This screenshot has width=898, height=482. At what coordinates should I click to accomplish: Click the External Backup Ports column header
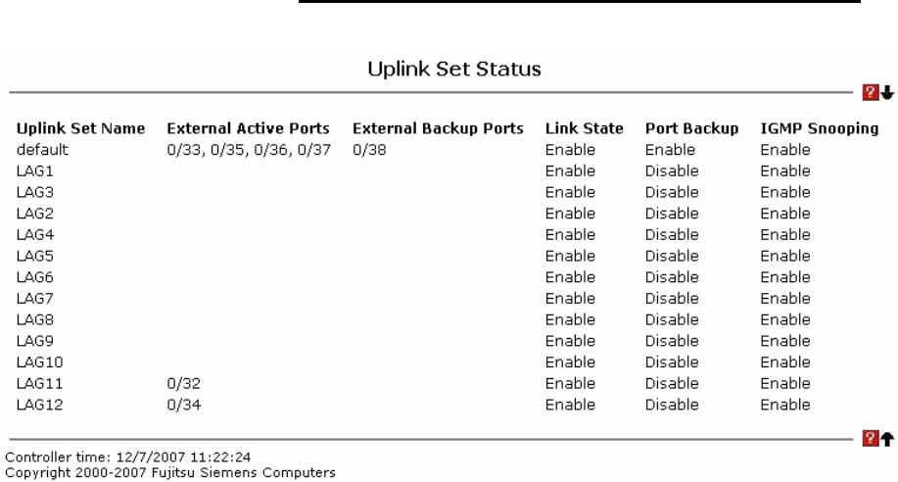(x=438, y=130)
